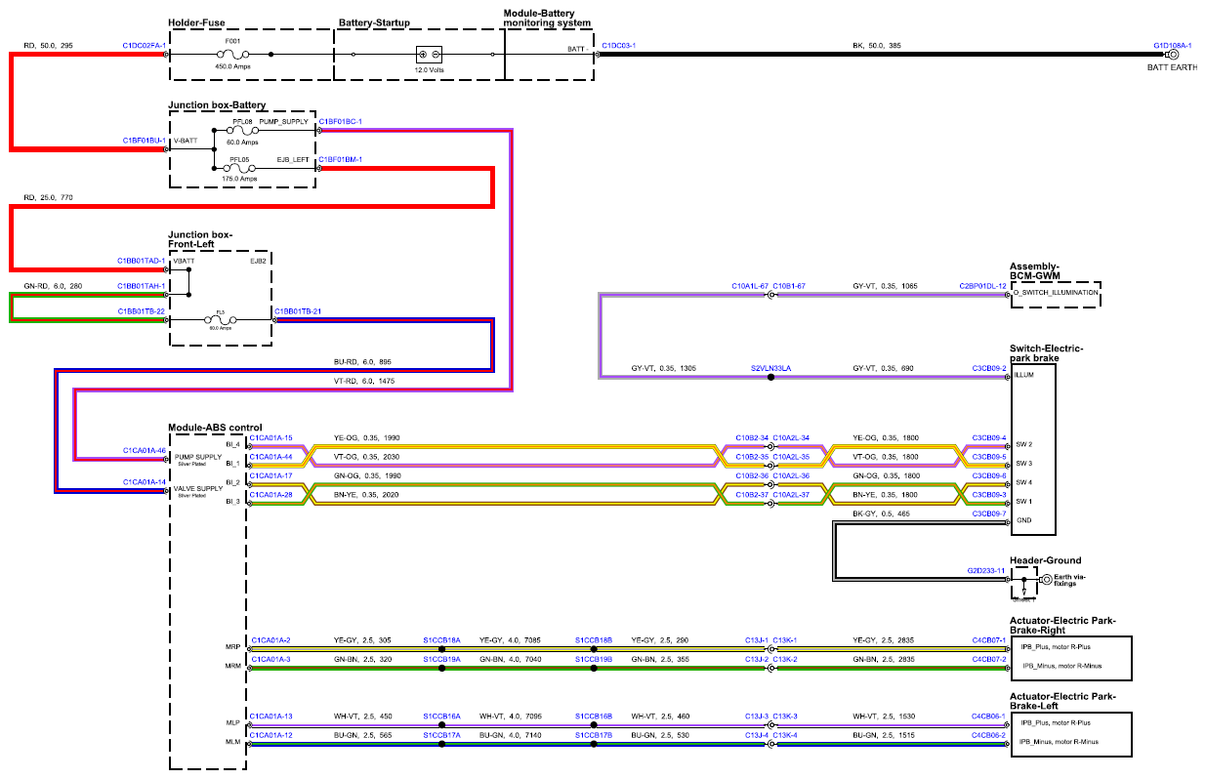
Task: Click the Earth via-fixings ground symbol
Action: (x=1045, y=579)
